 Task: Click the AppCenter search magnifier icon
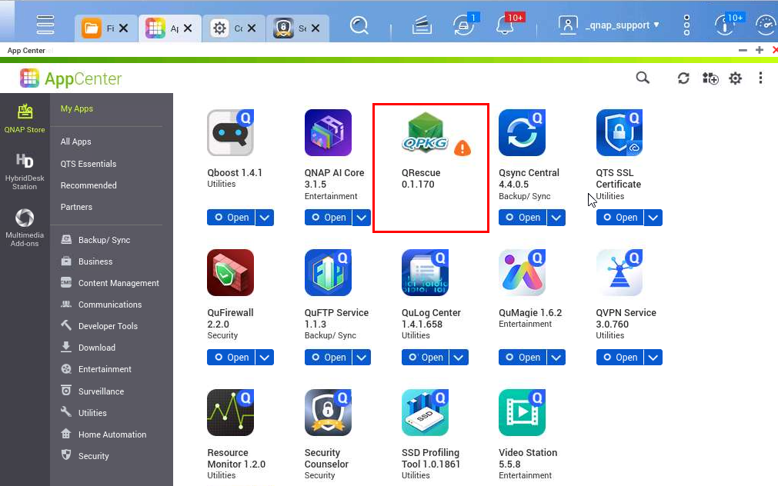click(642, 78)
